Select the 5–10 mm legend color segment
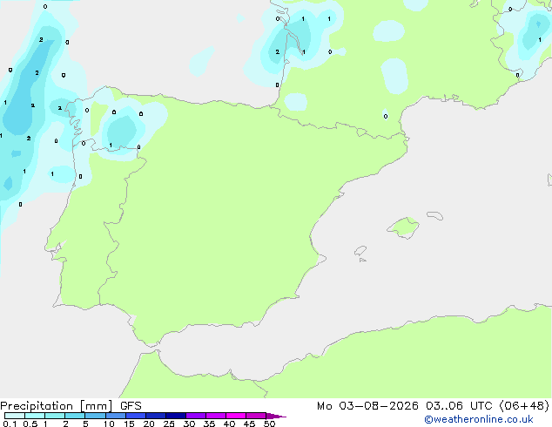The width and height of the screenshot is (552, 427). coord(95,416)
